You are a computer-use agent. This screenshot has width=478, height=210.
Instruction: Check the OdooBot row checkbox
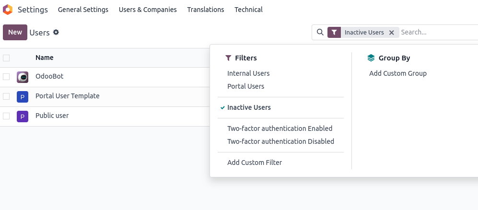pyautogui.click(x=6, y=77)
